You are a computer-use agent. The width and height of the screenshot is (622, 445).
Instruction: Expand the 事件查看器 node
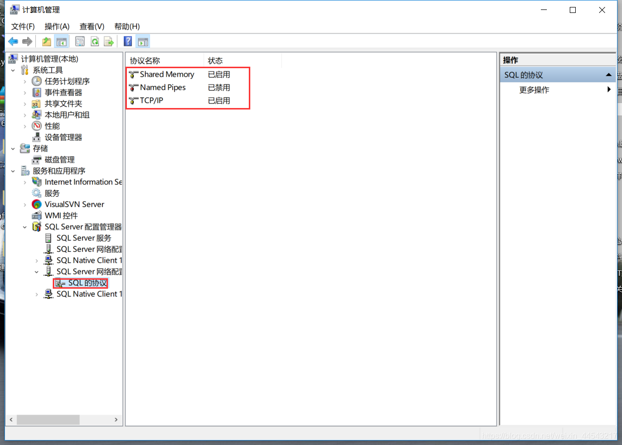pos(25,93)
